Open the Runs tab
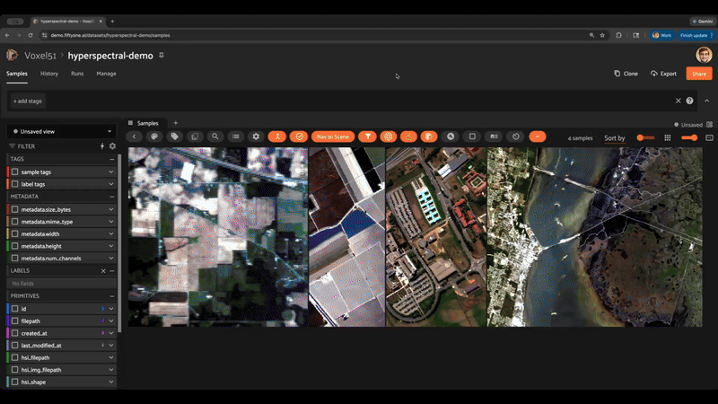Viewport: 718px width, 404px height. click(x=77, y=74)
